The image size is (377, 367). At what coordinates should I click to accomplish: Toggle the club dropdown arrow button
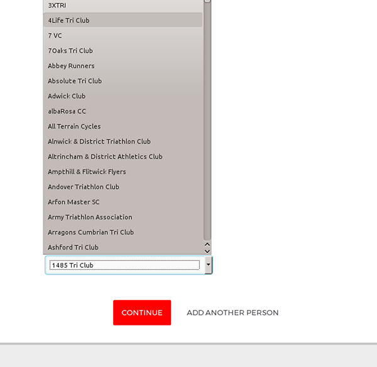209,265
